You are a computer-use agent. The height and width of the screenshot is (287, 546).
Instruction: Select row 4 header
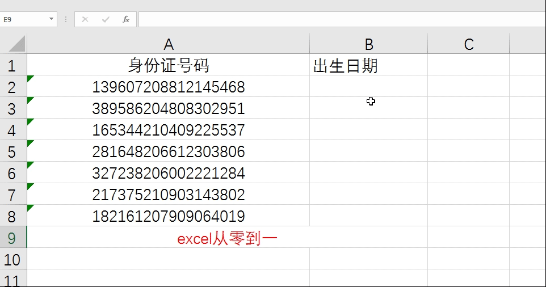pyautogui.click(x=12, y=130)
